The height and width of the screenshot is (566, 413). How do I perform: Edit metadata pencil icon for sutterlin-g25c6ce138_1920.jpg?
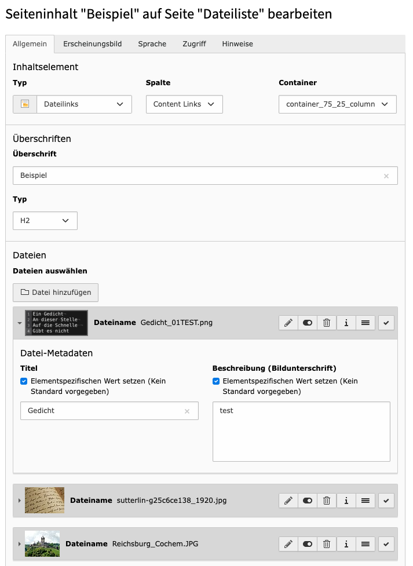(x=288, y=501)
